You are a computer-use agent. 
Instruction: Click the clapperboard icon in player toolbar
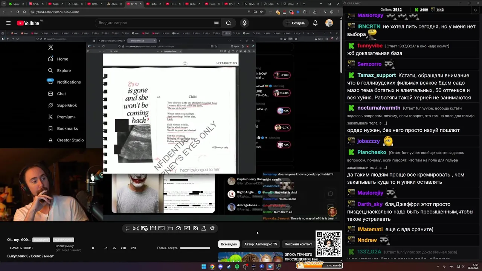pyautogui.click(x=153, y=228)
